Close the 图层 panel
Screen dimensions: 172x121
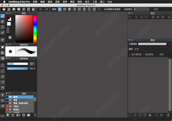point(129,40)
